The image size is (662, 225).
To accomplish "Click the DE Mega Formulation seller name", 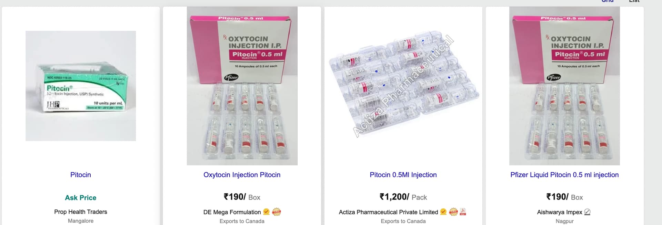I will click(x=232, y=212).
